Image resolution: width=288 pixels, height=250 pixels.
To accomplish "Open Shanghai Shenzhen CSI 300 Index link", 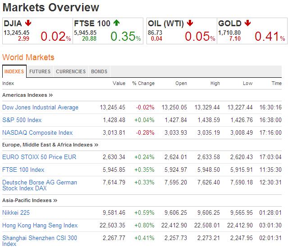I will [x=40, y=241].
